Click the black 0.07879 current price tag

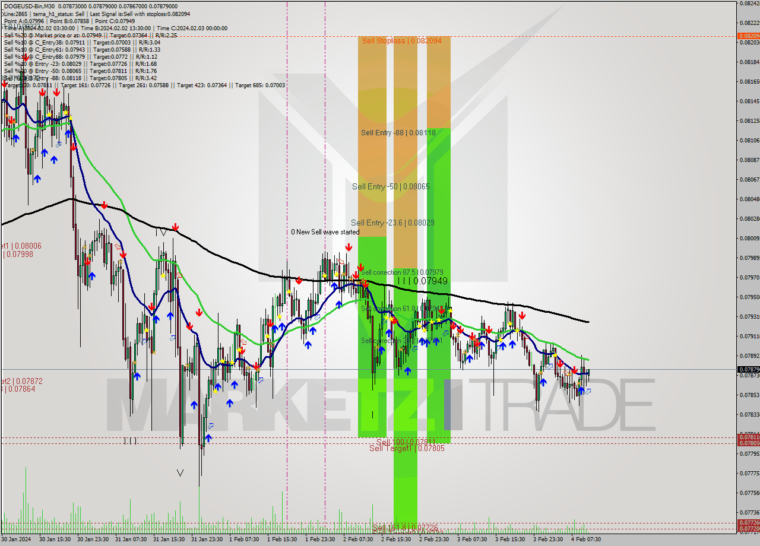(x=748, y=370)
